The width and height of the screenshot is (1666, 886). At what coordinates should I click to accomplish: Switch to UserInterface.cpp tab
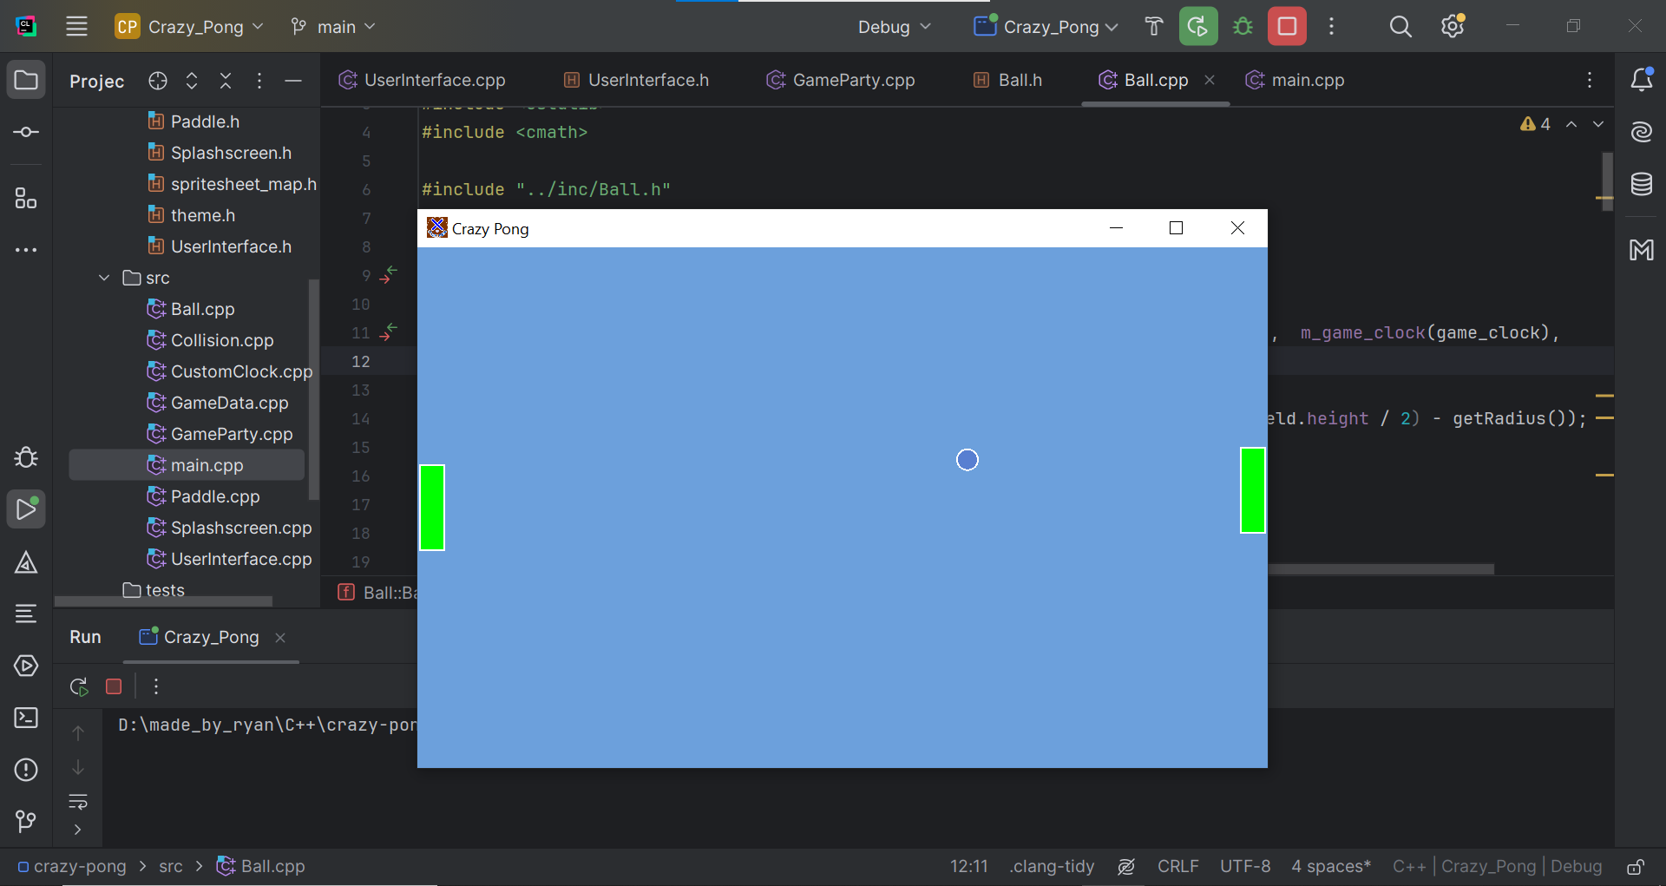[x=422, y=80]
